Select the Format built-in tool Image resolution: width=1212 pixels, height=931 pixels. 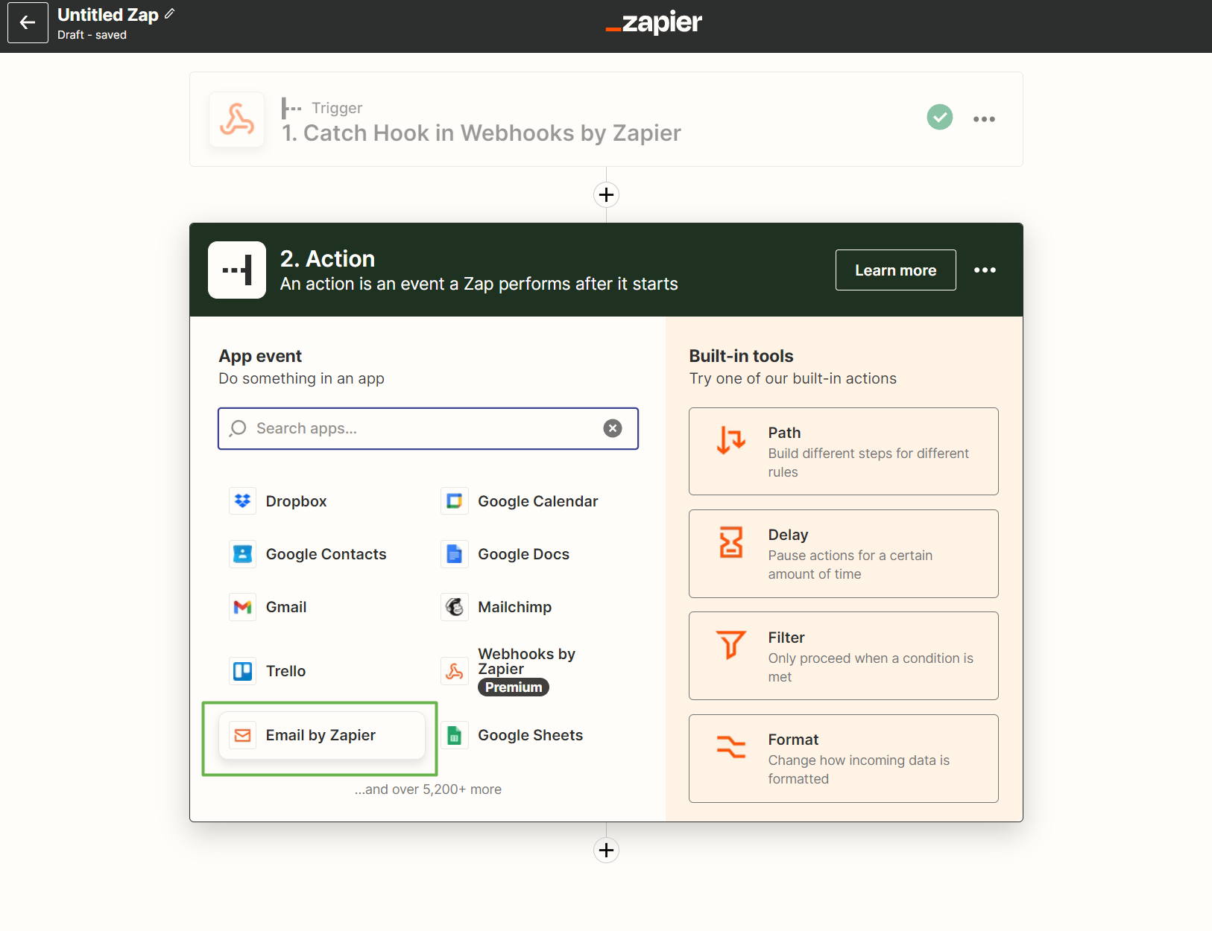click(843, 758)
